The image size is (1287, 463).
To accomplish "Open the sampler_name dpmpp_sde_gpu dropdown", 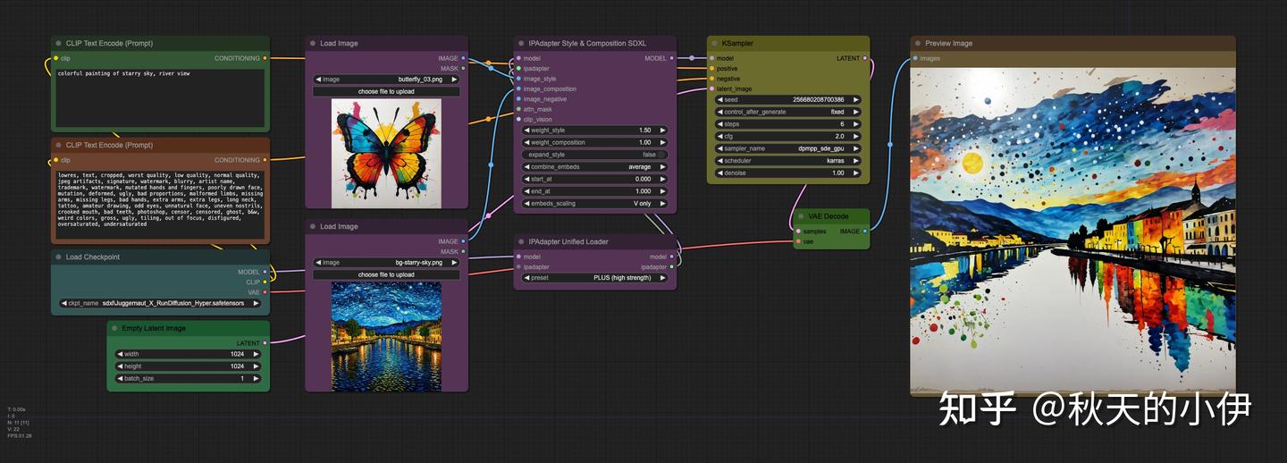I will pos(788,148).
